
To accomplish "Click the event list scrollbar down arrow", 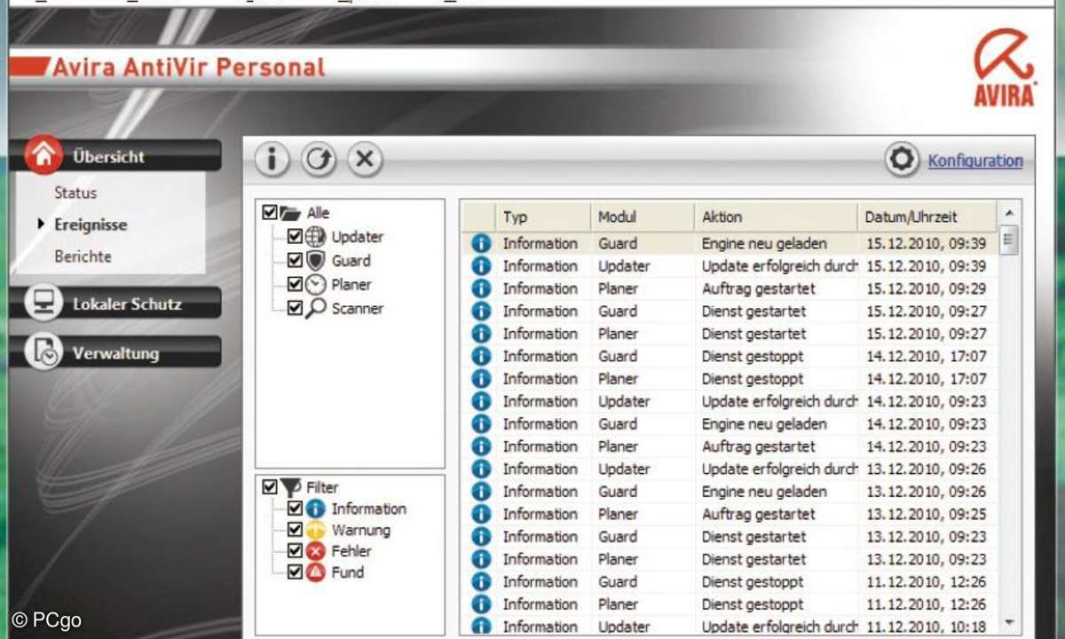I will (x=1008, y=623).
